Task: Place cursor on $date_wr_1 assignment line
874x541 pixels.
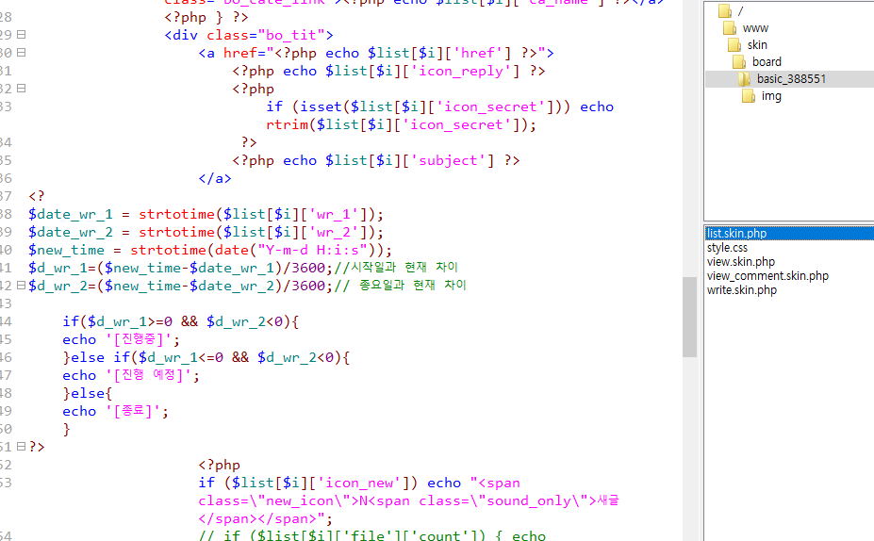Action: coord(206,214)
